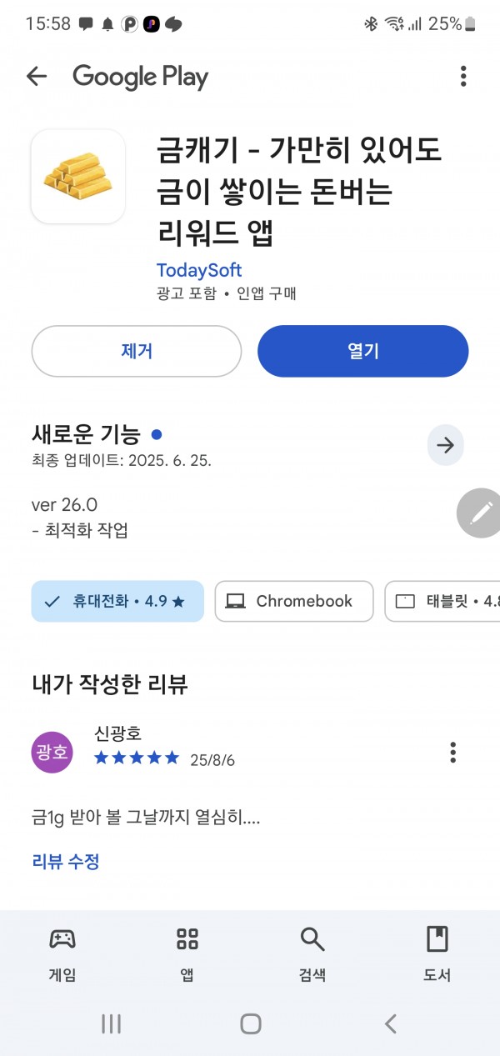Tap the 리뷰 수정 edit review link
The height and width of the screenshot is (1056, 500).
(x=66, y=861)
